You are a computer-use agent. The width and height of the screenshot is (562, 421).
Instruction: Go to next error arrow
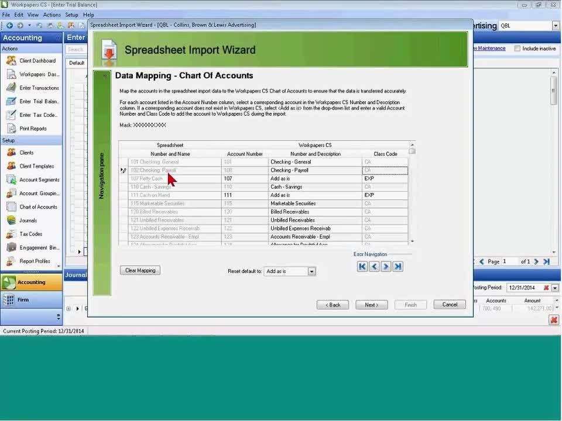click(x=386, y=267)
